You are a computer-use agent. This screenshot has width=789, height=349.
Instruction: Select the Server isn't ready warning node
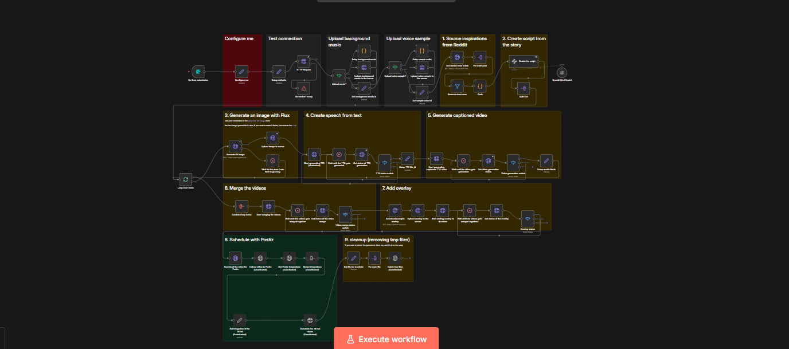tap(303, 88)
